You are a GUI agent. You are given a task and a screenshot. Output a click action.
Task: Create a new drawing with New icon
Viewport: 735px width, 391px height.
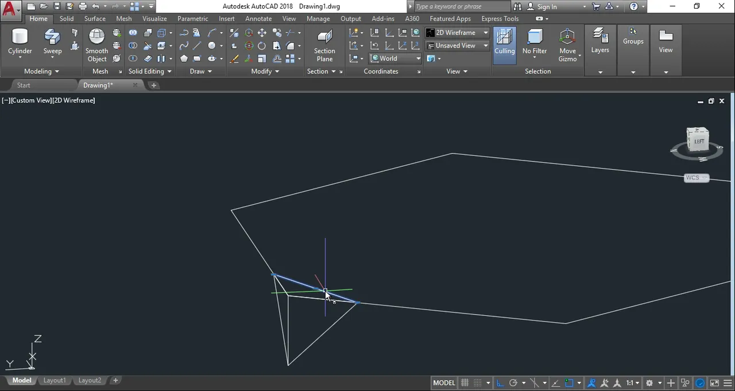31,6
